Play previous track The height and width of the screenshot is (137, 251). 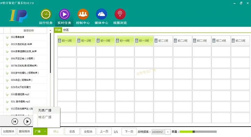(x=15, y=122)
